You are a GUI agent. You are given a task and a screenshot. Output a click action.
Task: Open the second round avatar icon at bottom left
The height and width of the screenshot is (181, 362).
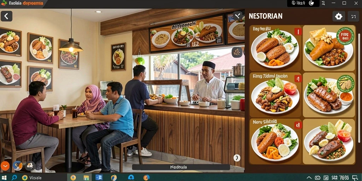[x=30, y=165]
